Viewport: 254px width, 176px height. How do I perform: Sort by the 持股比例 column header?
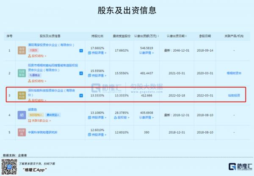coord(97,36)
